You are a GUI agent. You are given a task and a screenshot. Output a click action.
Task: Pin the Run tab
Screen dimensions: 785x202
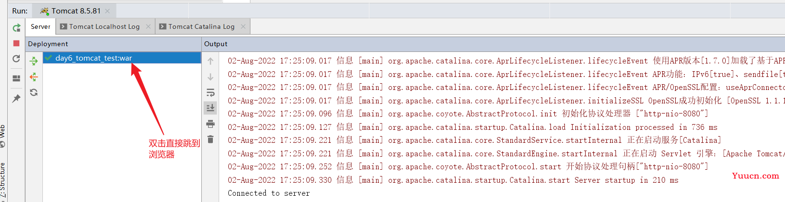pyautogui.click(x=16, y=98)
